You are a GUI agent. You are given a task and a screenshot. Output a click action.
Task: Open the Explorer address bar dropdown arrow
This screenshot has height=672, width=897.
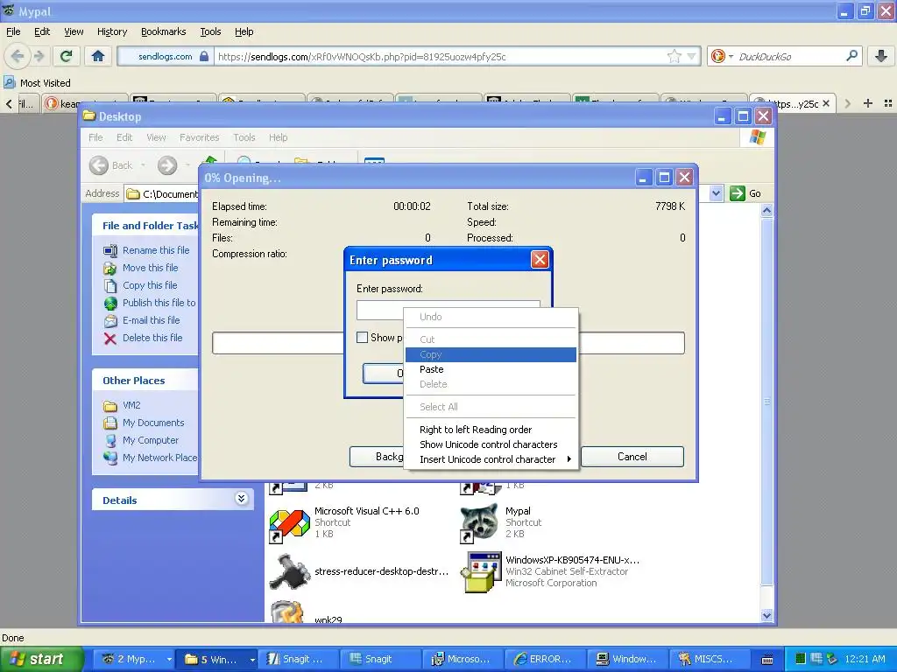[717, 193]
